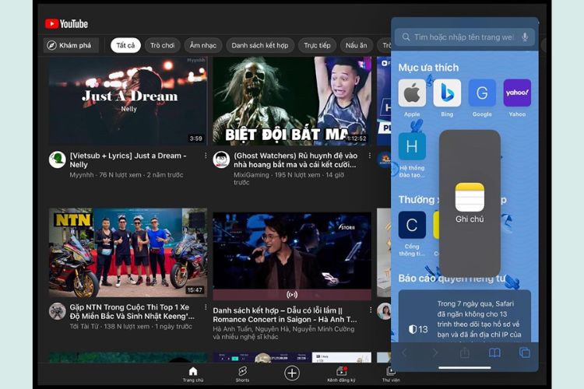Image resolution: width=584 pixels, height=389 pixels.
Task: Click the Mục ưa thích heading
Action: coord(428,68)
